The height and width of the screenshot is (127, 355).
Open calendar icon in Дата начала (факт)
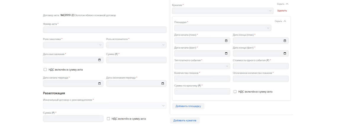[x=226, y=54]
